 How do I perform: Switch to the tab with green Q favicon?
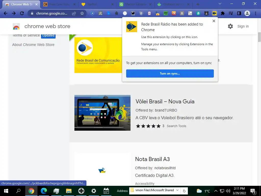135,4
